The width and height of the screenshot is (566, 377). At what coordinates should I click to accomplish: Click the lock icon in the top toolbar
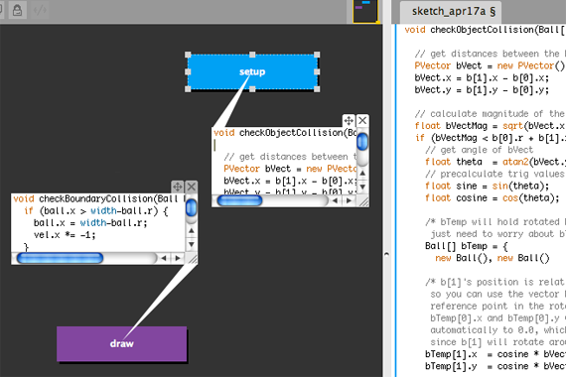17,10
